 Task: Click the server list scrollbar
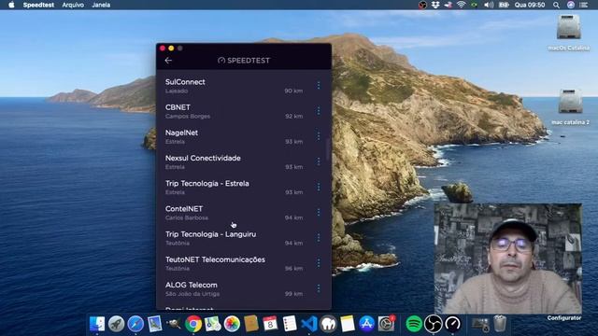click(x=328, y=149)
